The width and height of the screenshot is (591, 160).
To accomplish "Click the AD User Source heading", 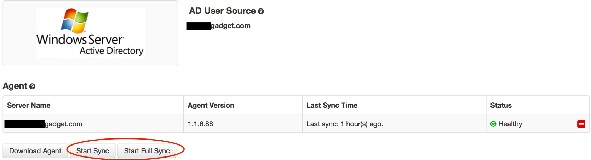I will [222, 11].
